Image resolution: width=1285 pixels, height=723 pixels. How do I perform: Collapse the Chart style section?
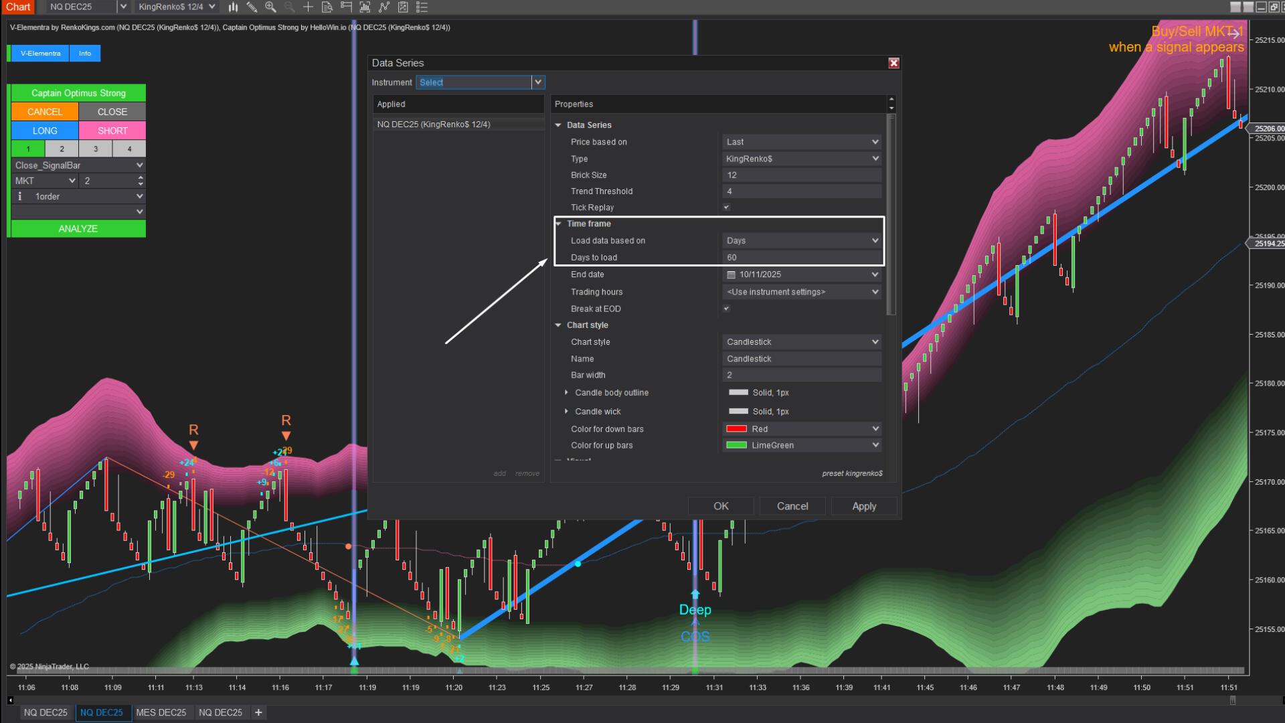tap(558, 325)
